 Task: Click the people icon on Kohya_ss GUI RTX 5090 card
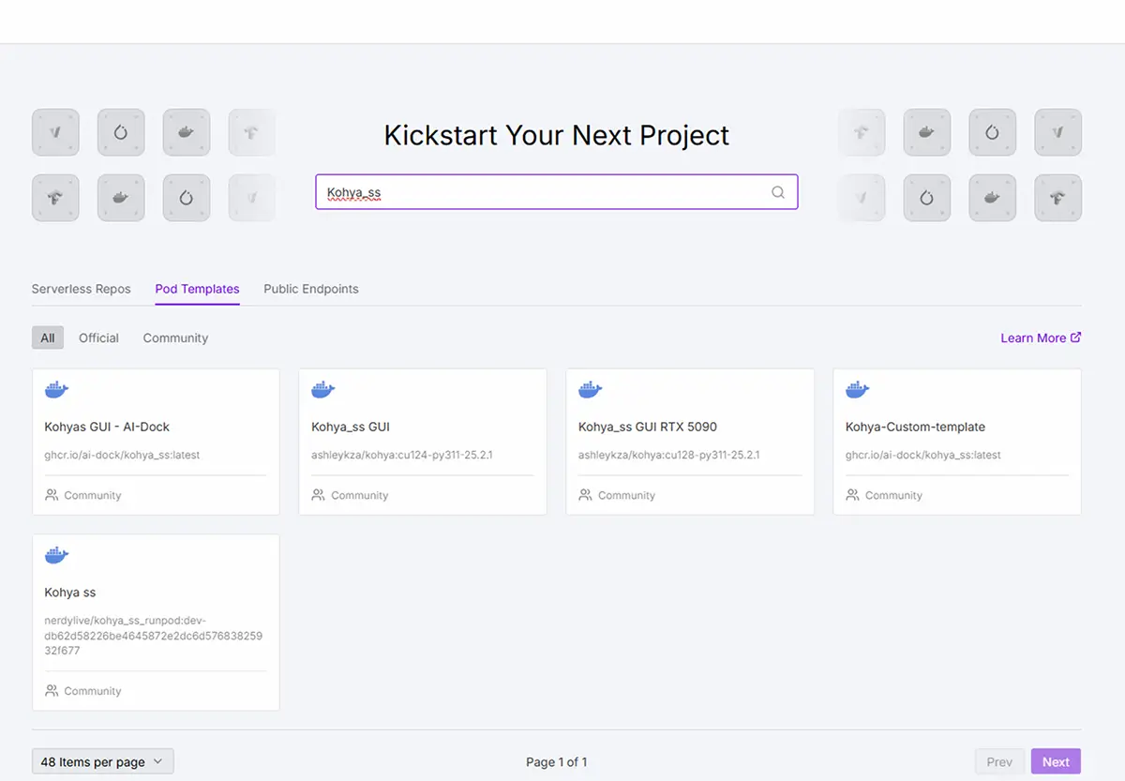click(586, 495)
